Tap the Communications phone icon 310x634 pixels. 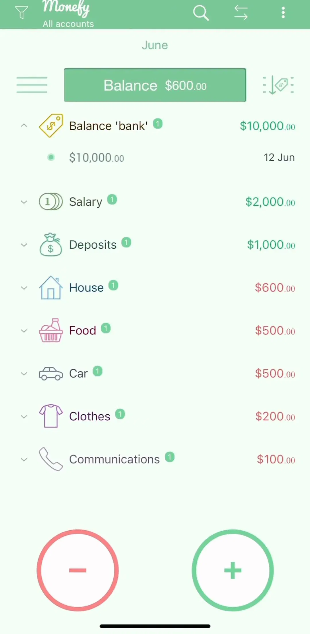[51, 459]
